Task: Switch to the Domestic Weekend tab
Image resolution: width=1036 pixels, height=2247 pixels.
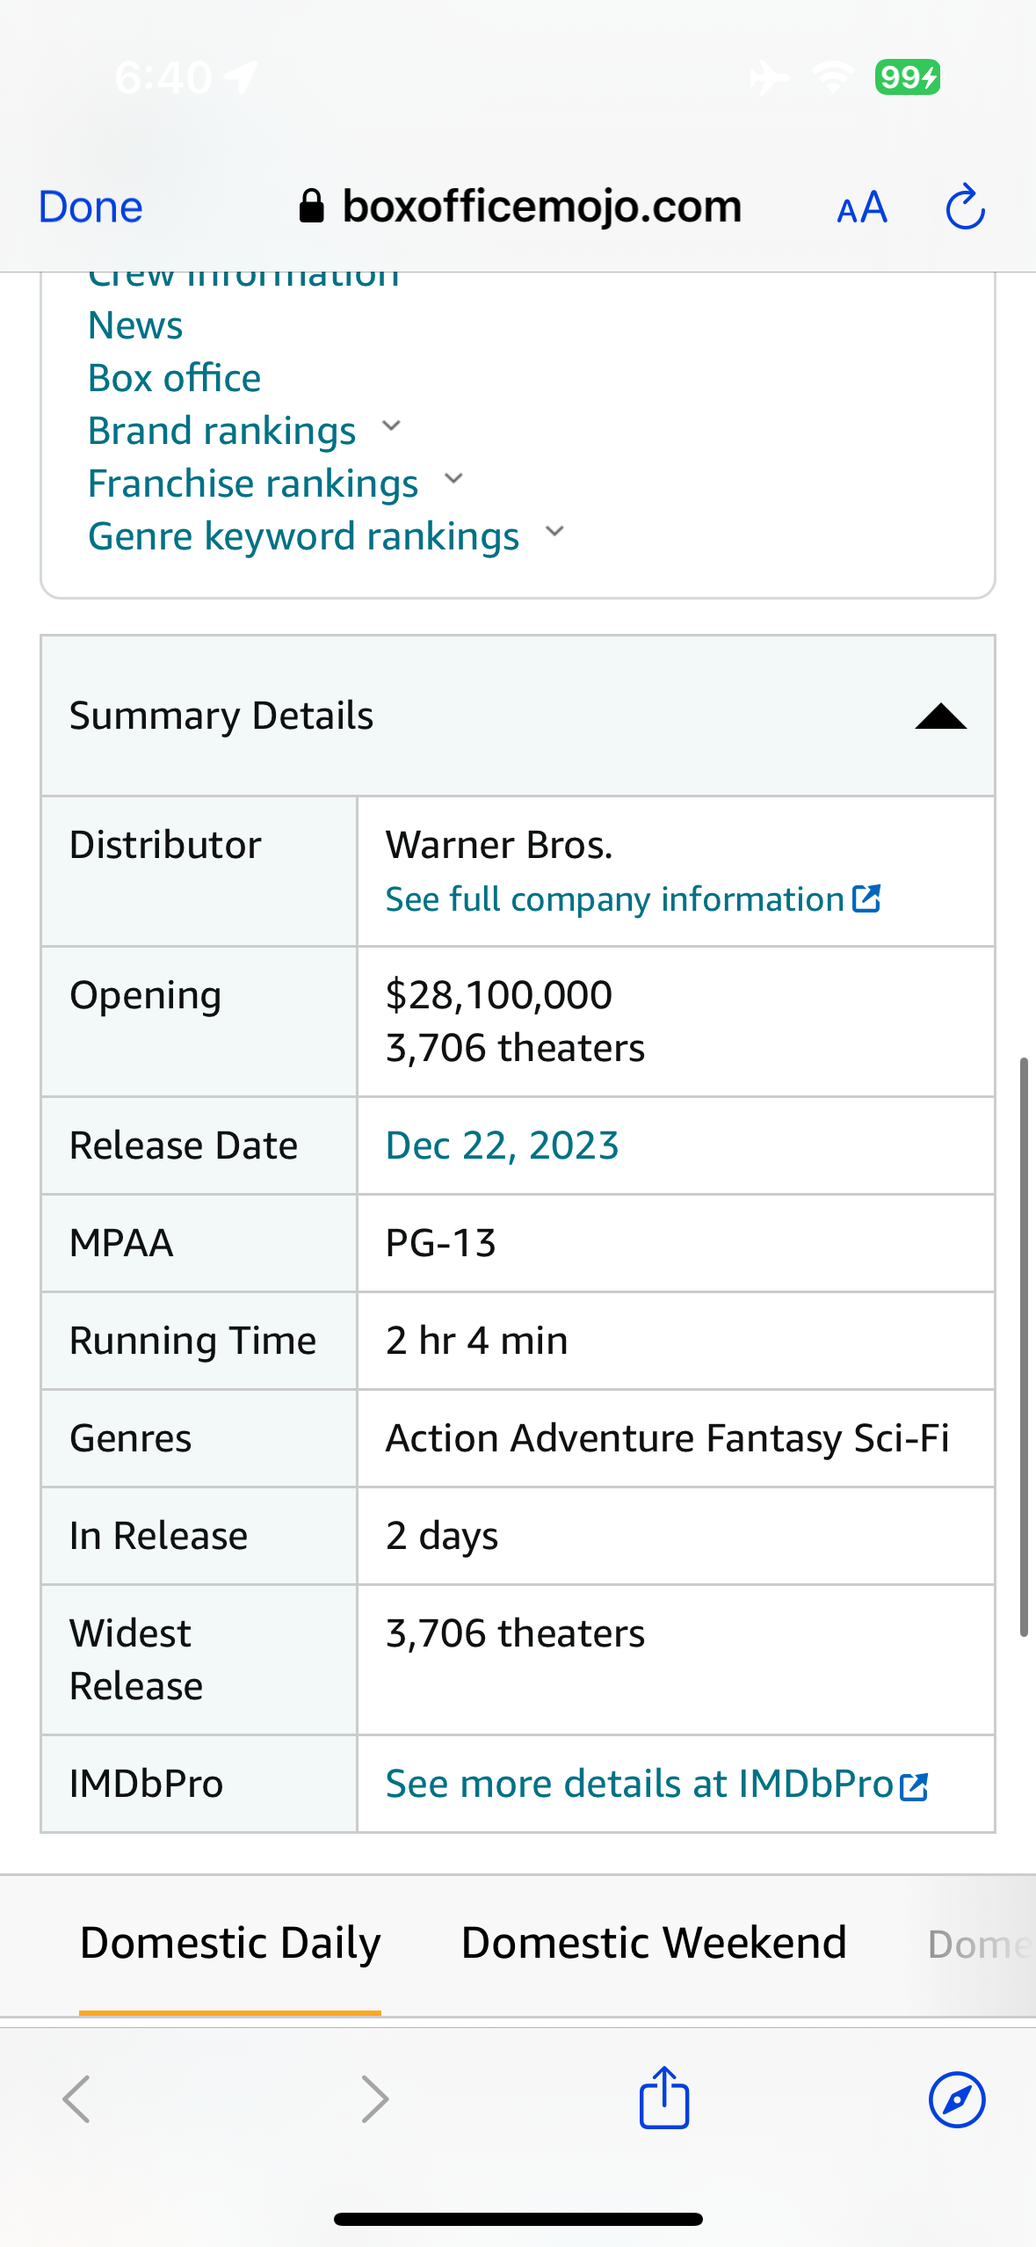Action: point(654,1943)
